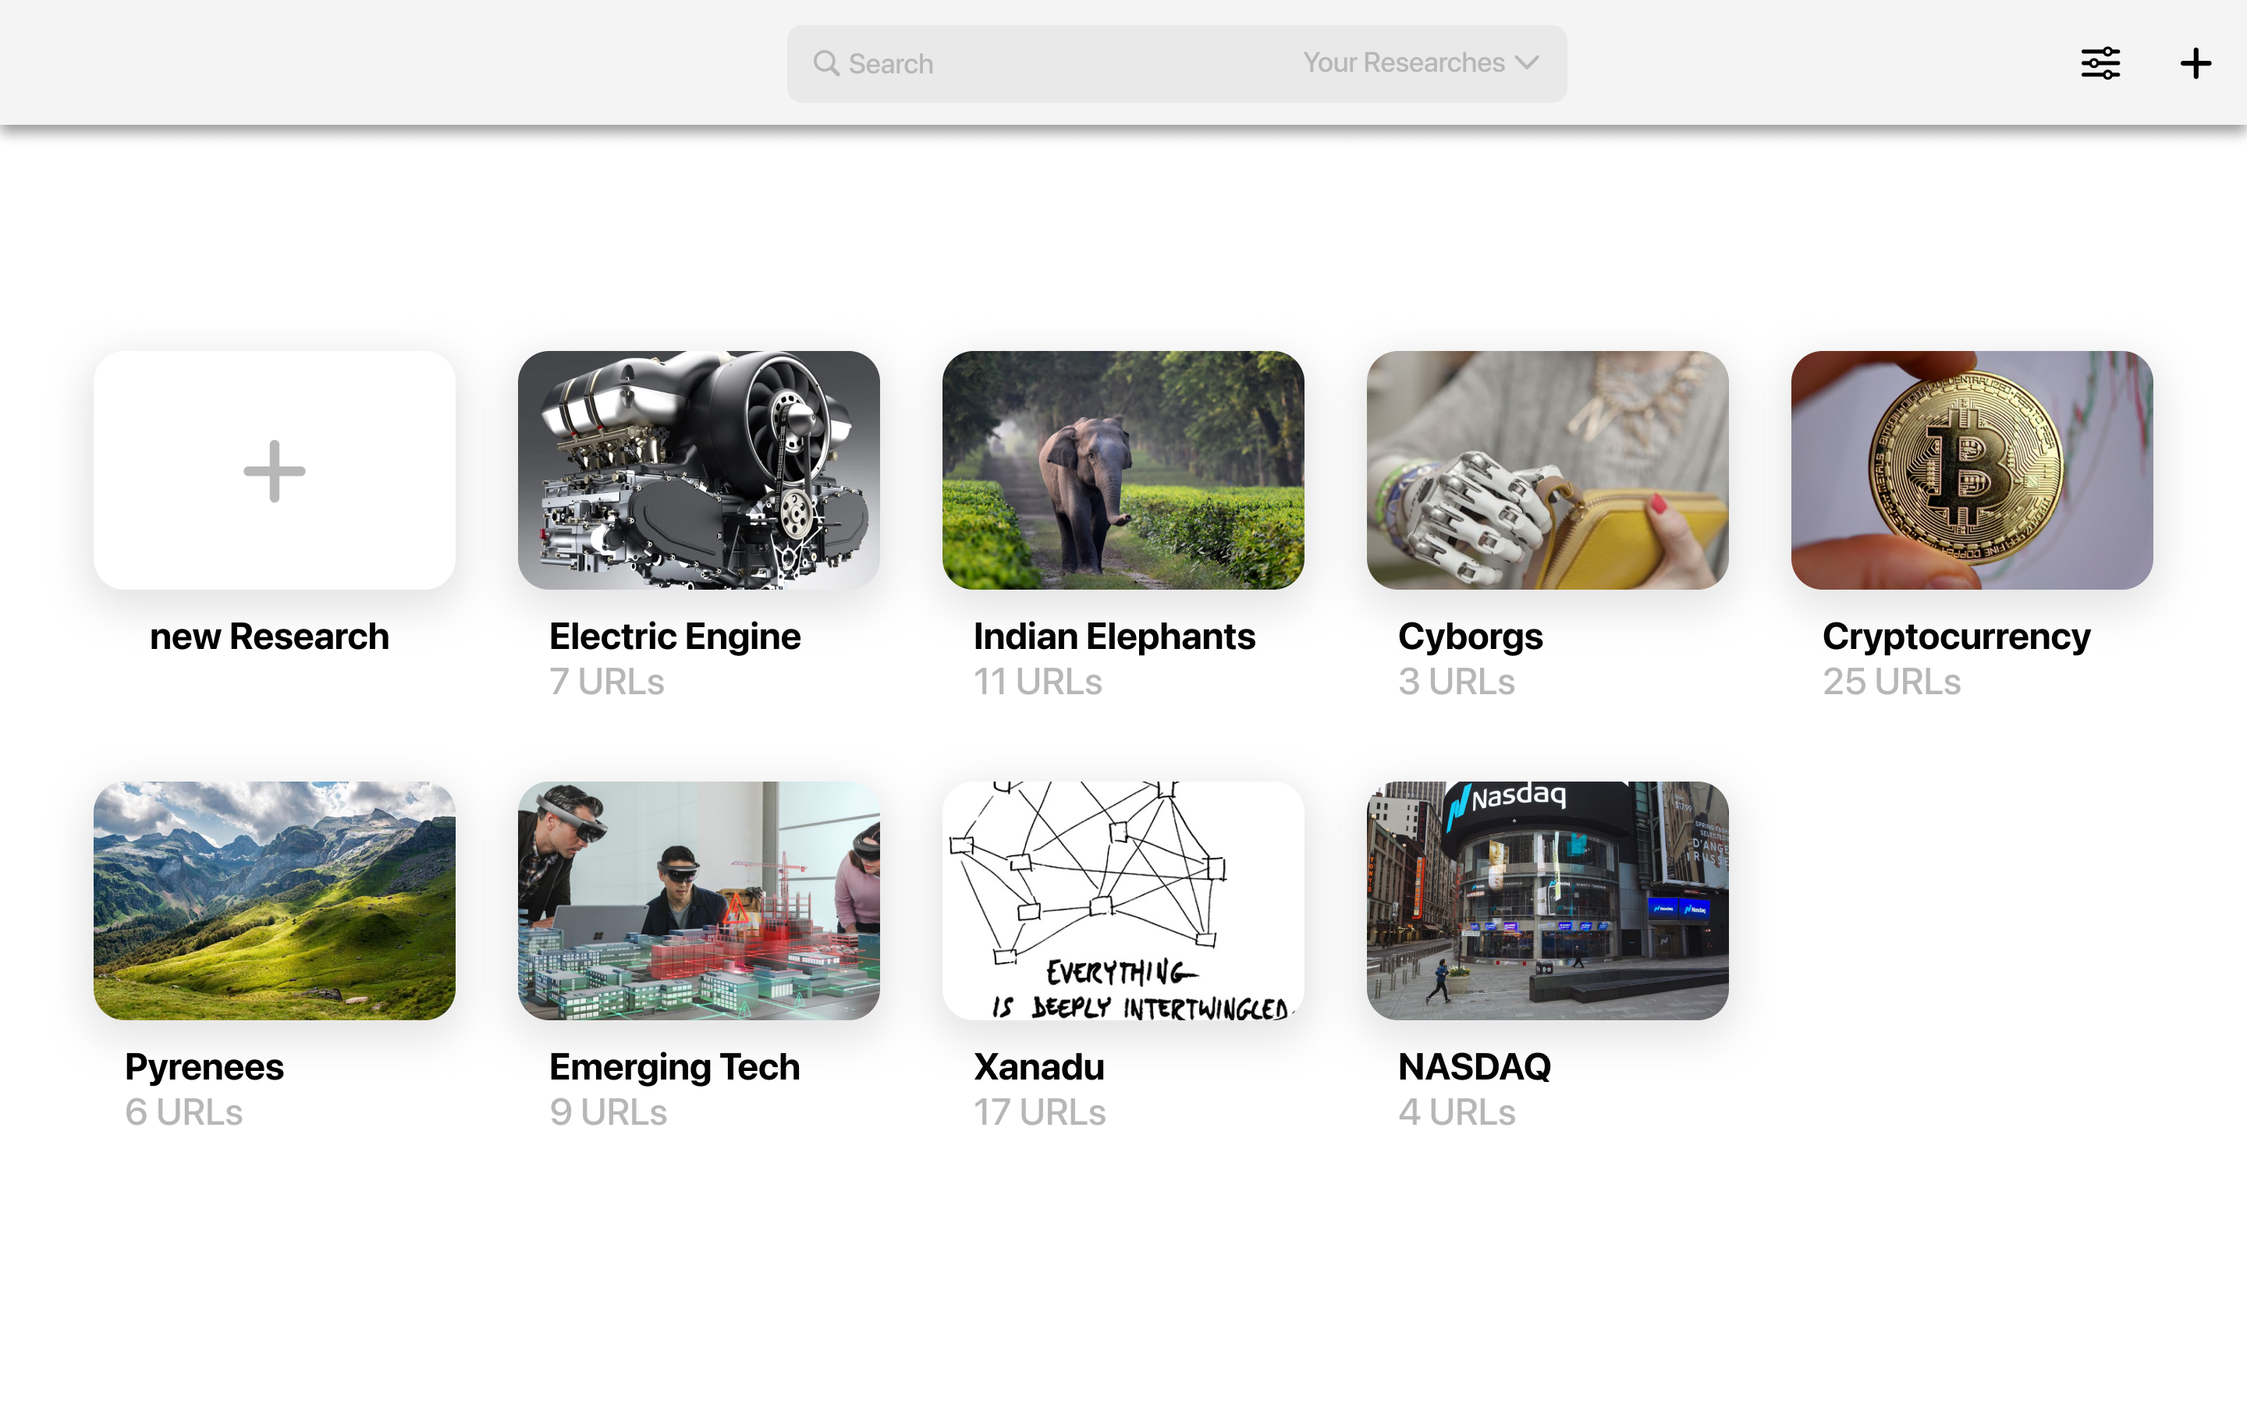Viewport: 2247px width, 1404px height.
Task: Open the Electric Engine thumbnail
Action: [x=698, y=470]
